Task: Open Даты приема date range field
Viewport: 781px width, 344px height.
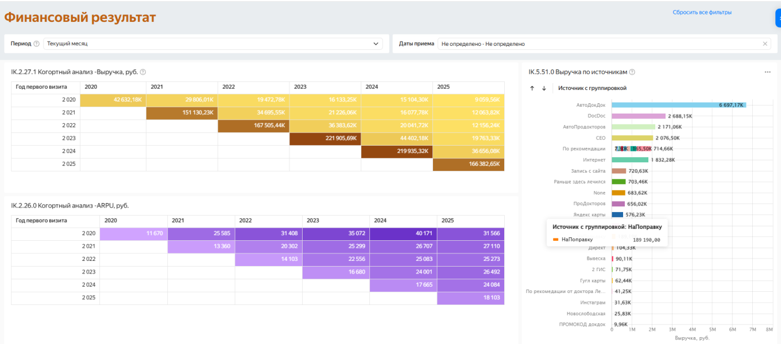Action: [x=597, y=44]
